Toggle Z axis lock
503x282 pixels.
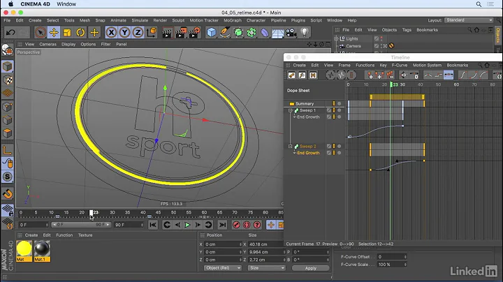coord(138,32)
